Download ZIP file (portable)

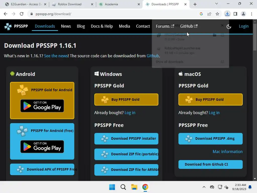click(126, 154)
